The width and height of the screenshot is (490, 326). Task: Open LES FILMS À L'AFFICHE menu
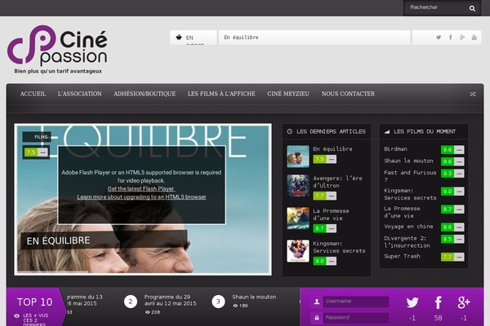[221, 94]
